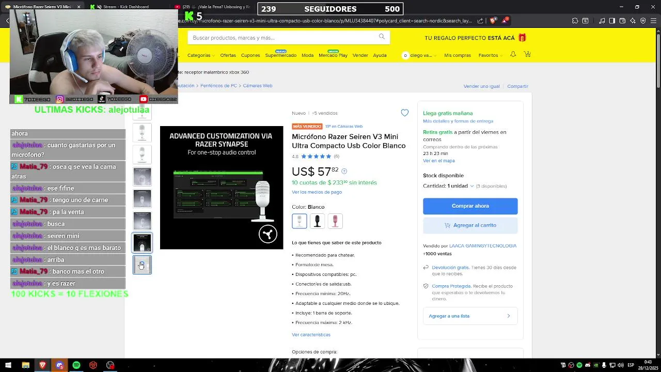Expand Agregar a una lista chevron
The image size is (661, 372).
(x=509, y=316)
